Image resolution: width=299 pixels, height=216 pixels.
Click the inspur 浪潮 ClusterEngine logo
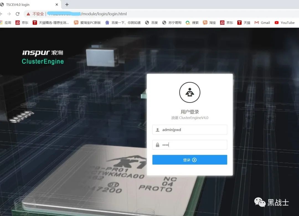coord(43,57)
